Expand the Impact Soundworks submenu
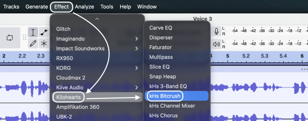 pyautogui.click(x=96, y=48)
